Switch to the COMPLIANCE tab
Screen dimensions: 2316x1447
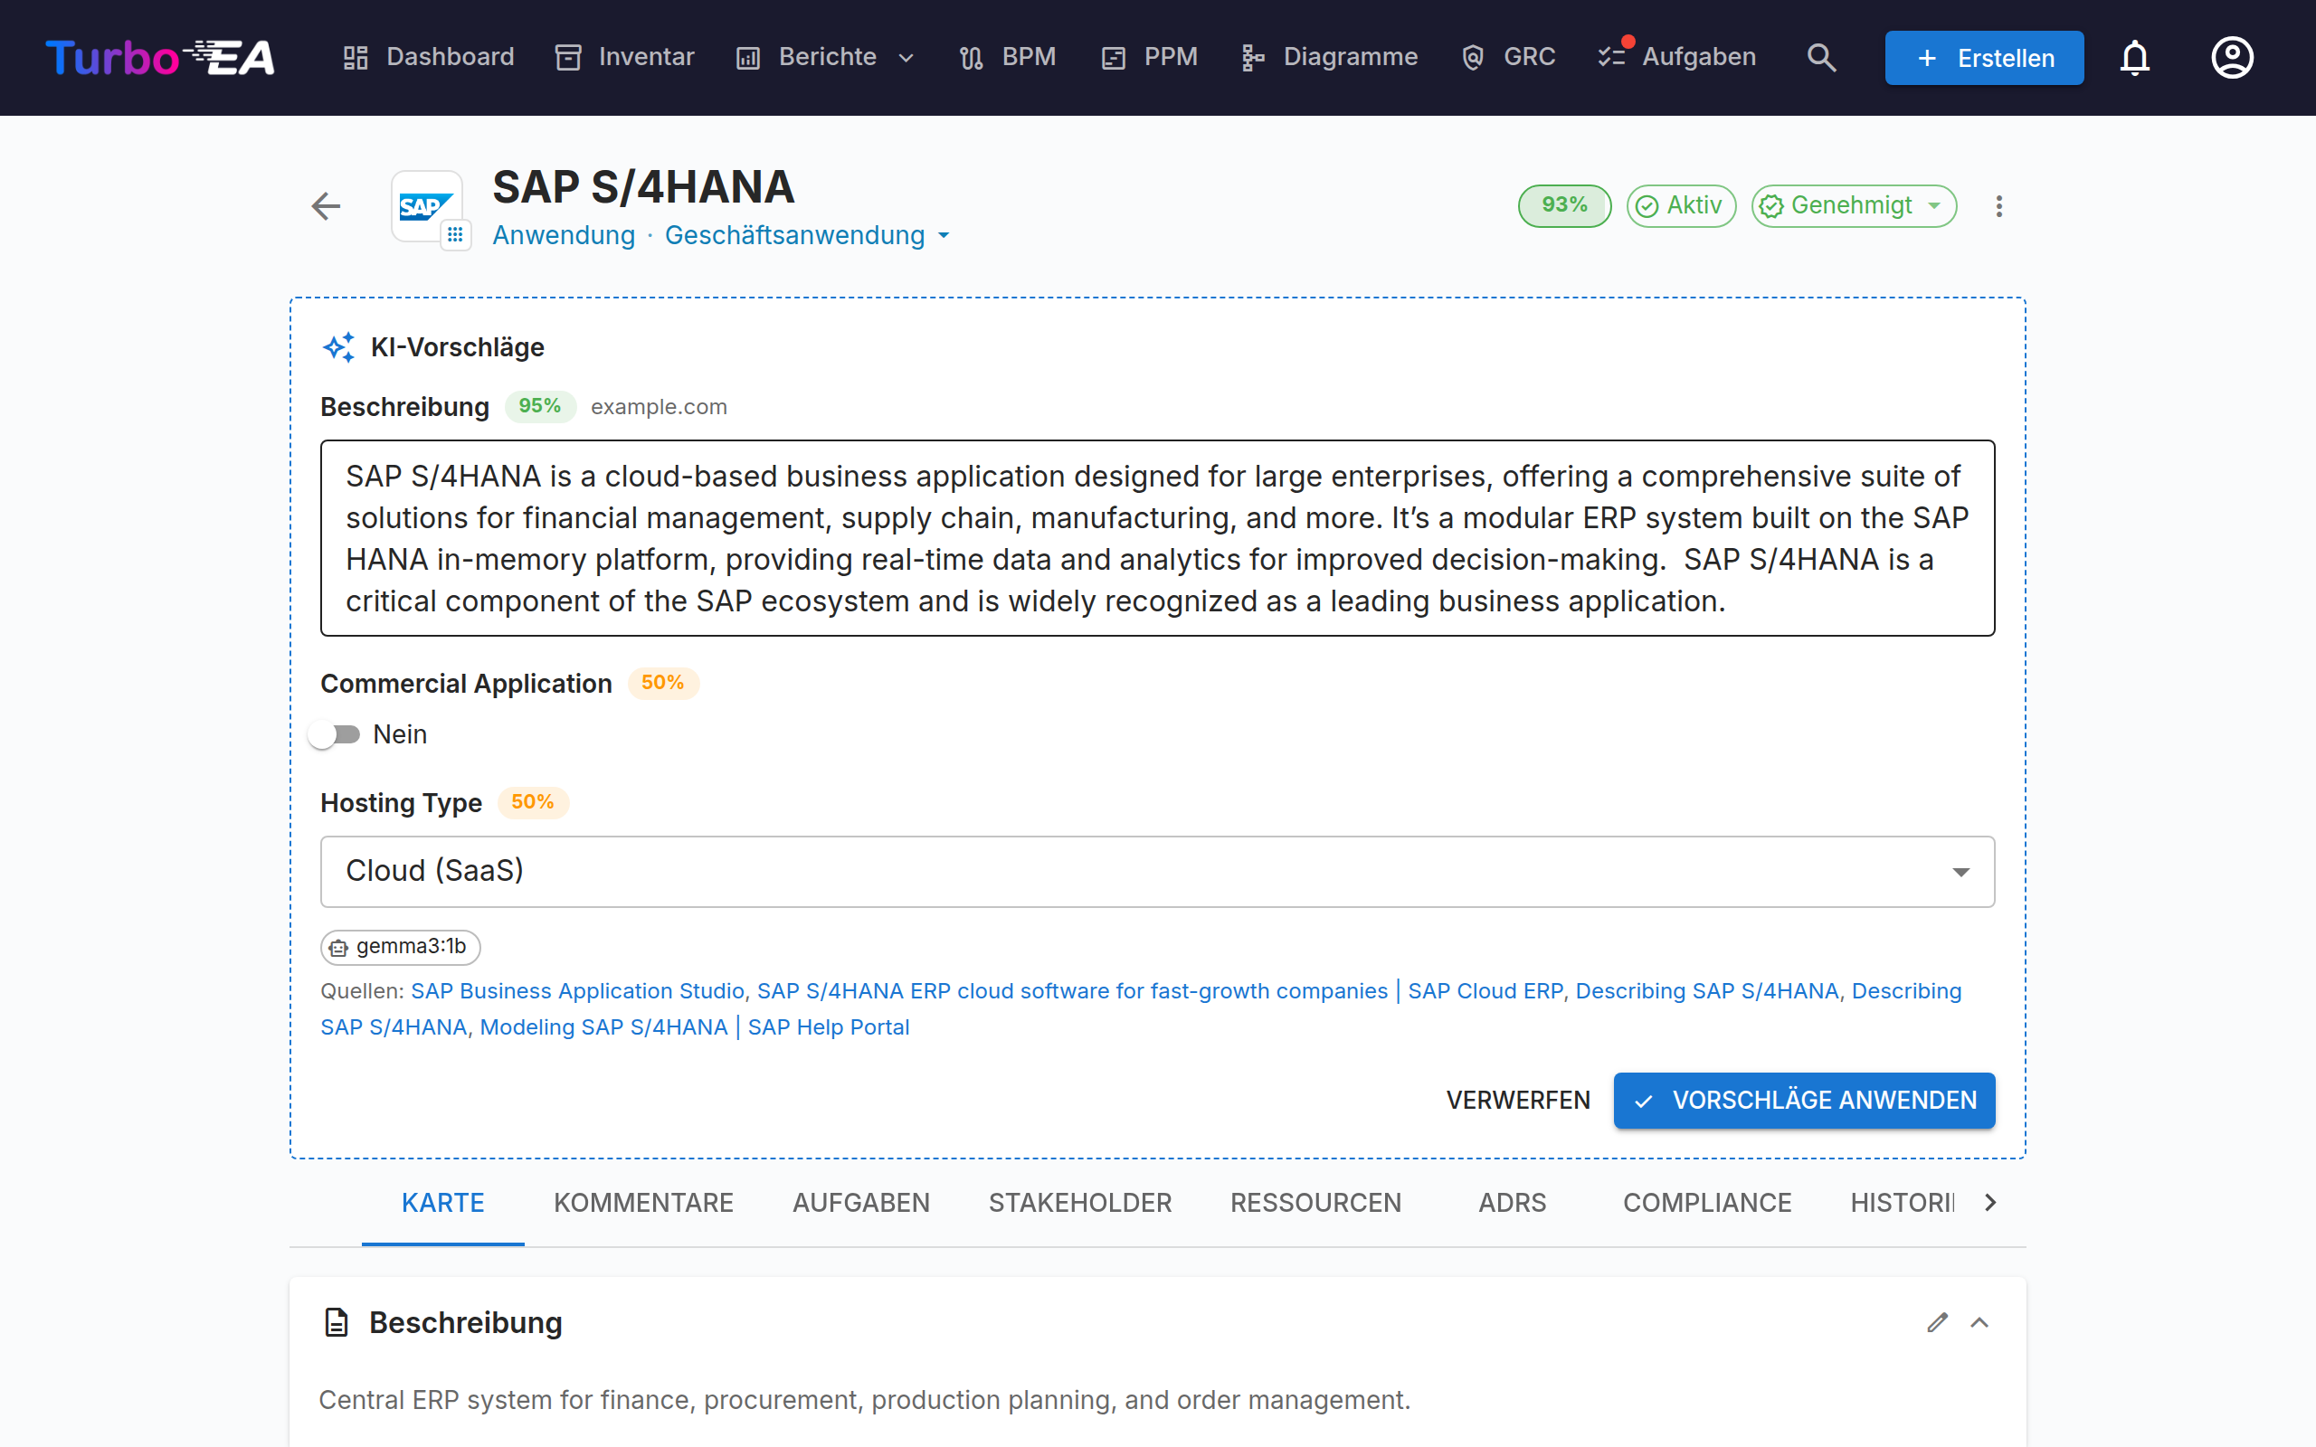(1706, 1203)
